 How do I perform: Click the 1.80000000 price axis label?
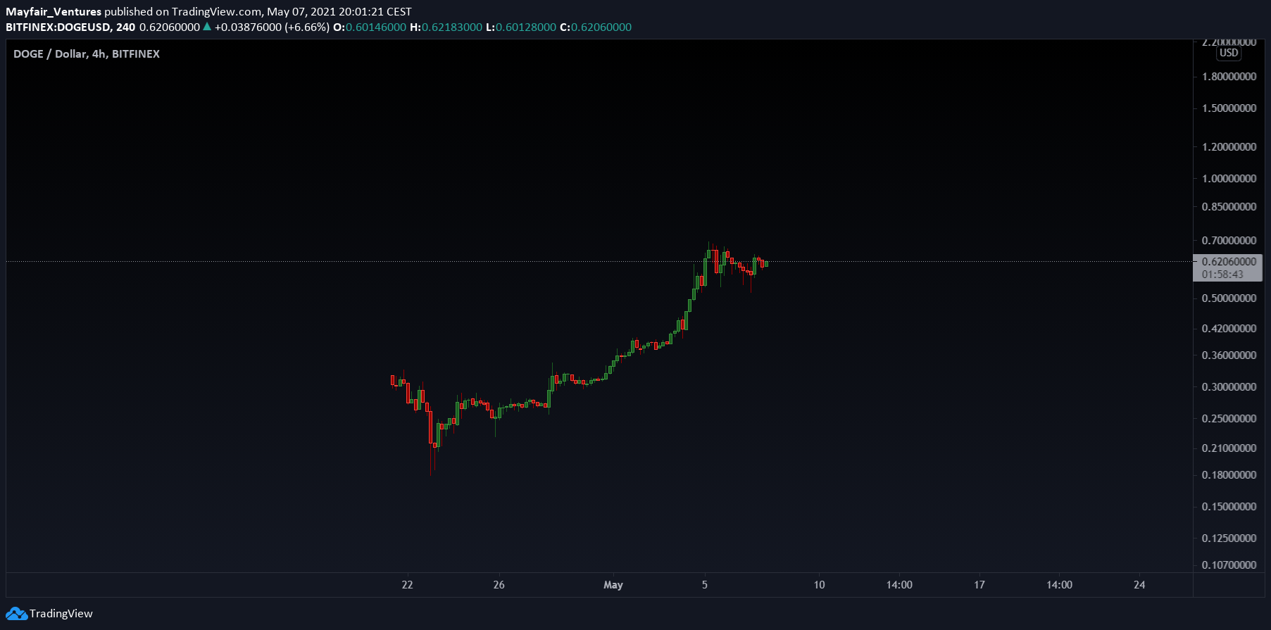pyautogui.click(x=1229, y=77)
